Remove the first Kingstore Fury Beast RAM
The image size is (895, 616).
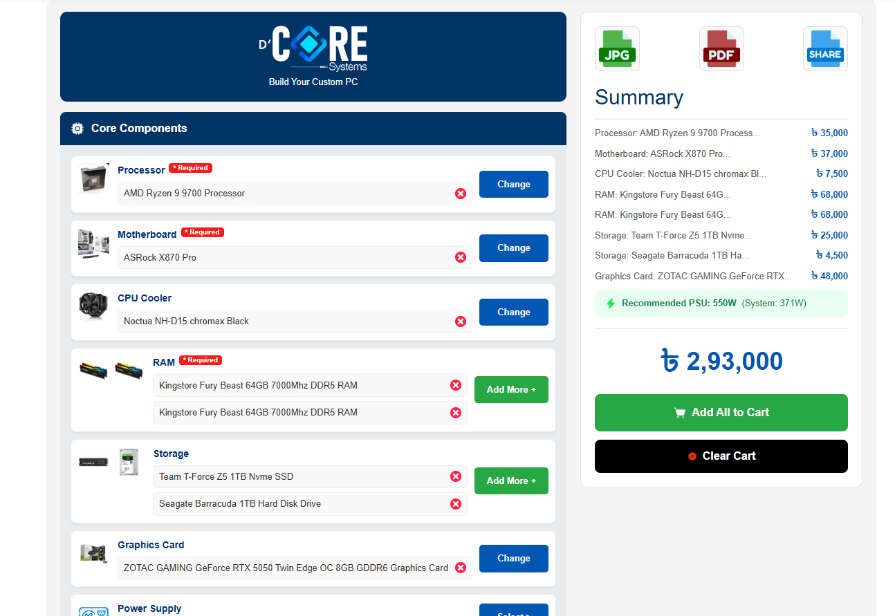click(456, 385)
